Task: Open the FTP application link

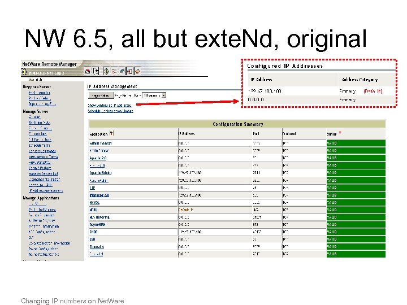Action: [92, 188]
